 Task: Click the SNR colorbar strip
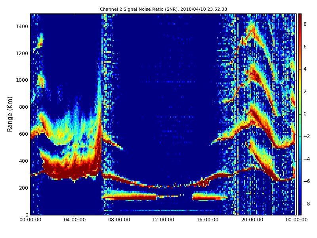(x=300, y=114)
